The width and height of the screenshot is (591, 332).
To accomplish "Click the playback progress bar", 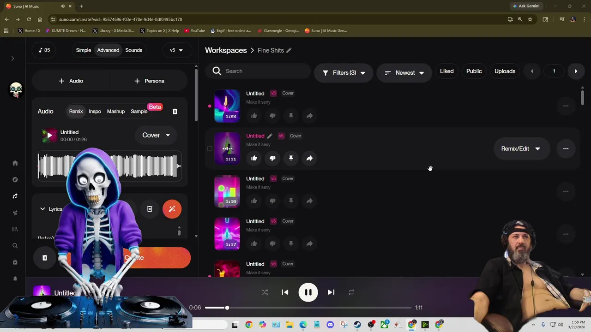I will coord(308,308).
